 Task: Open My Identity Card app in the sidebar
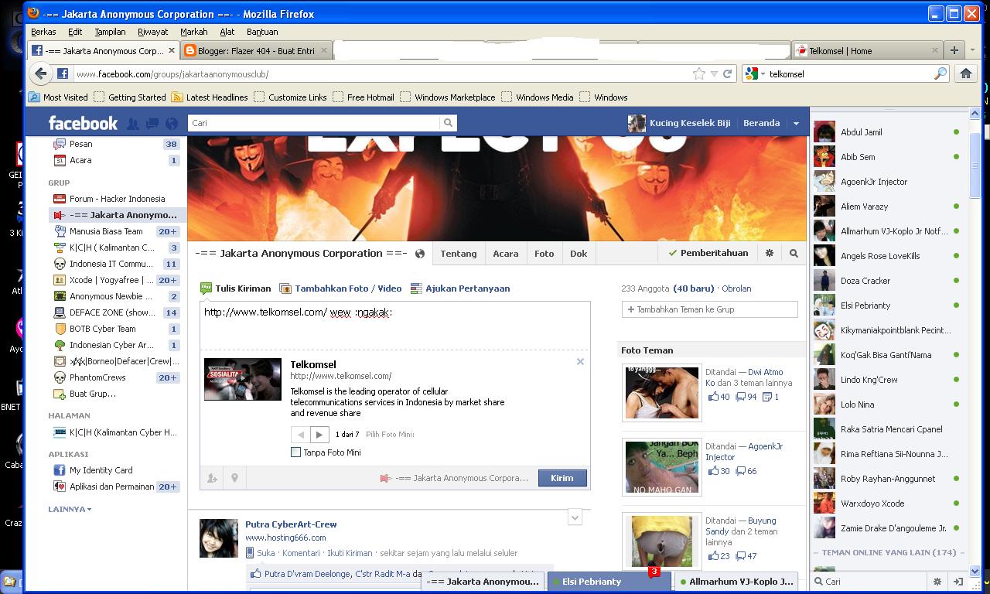coord(93,470)
